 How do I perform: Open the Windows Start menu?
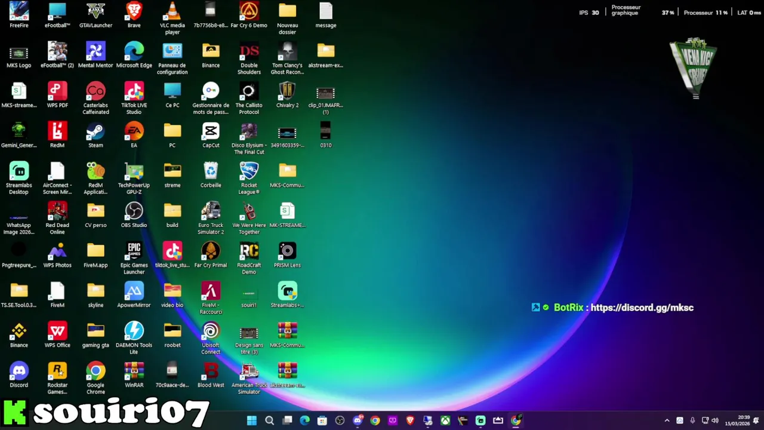point(252,420)
